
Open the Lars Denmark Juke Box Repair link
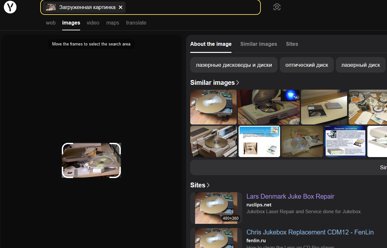[x=290, y=196]
